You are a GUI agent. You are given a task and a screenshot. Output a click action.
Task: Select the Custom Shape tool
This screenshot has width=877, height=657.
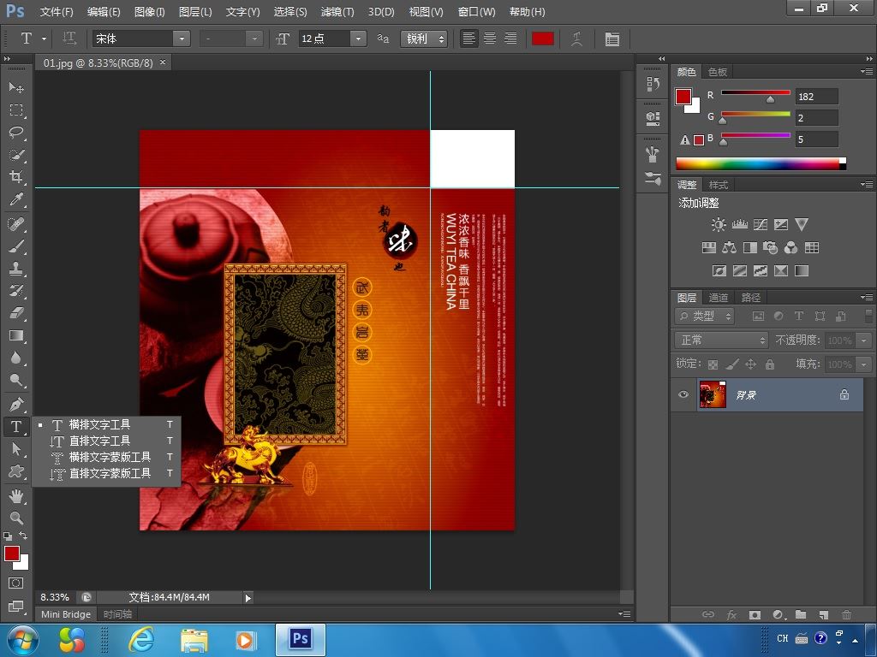tap(16, 471)
